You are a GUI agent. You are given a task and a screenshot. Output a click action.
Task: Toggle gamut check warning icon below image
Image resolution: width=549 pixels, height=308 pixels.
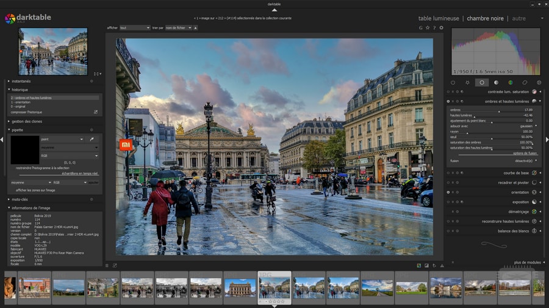tap(442, 266)
